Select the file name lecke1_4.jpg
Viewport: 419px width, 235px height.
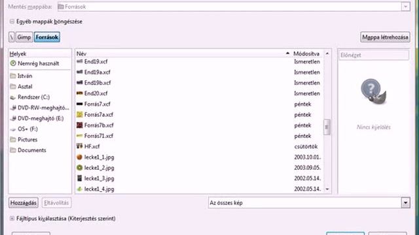click(x=99, y=189)
